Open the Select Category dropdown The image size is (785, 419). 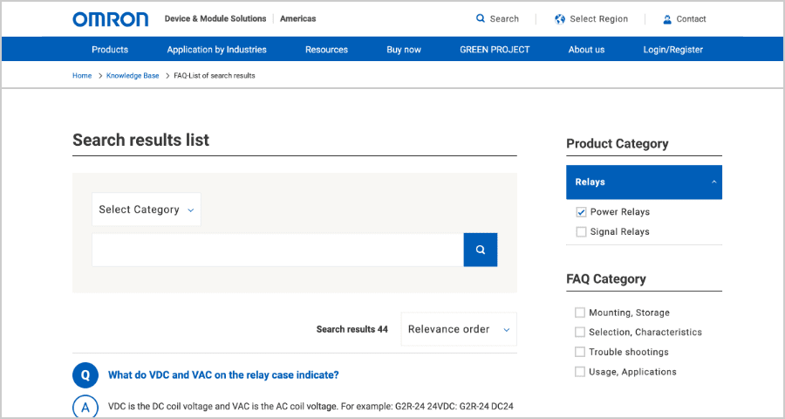(x=146, y=209)
